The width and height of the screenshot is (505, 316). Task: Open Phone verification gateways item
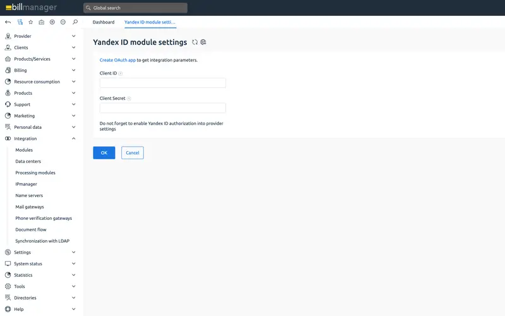tap(44, 218)
